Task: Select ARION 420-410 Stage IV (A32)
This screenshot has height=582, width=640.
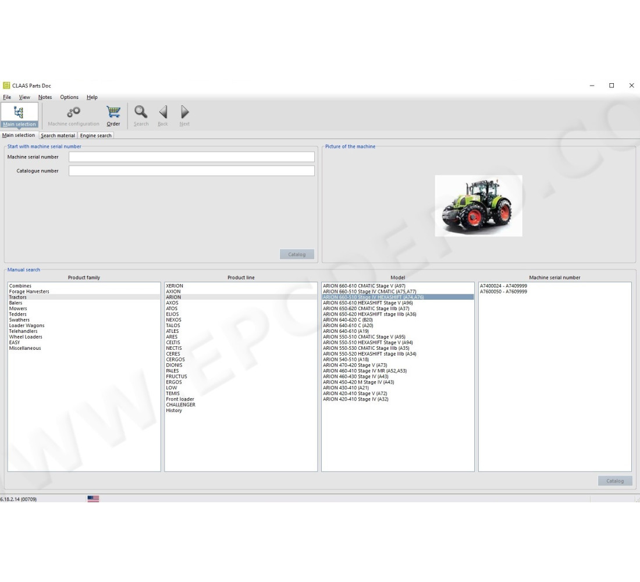Action: (x=398, y=399)
